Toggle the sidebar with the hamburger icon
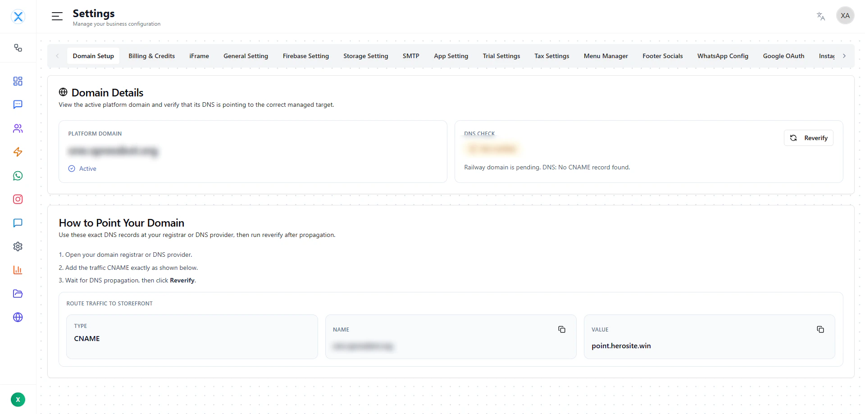Image resolution: width=865 pixels, height=414 pixels. [x=57, y=16]
